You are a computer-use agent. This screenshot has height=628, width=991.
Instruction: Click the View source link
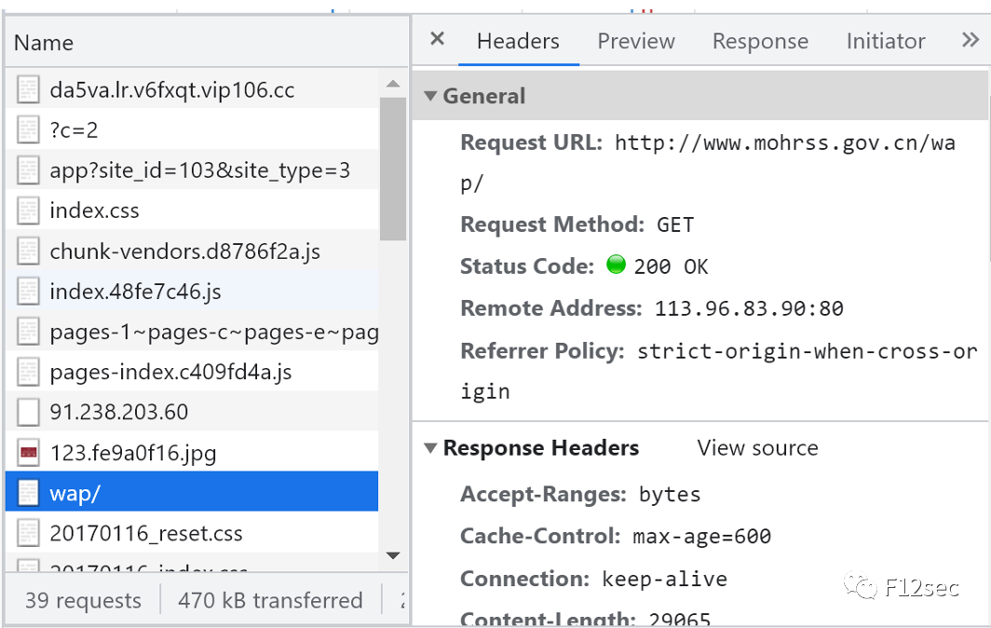tap(757, 448)
